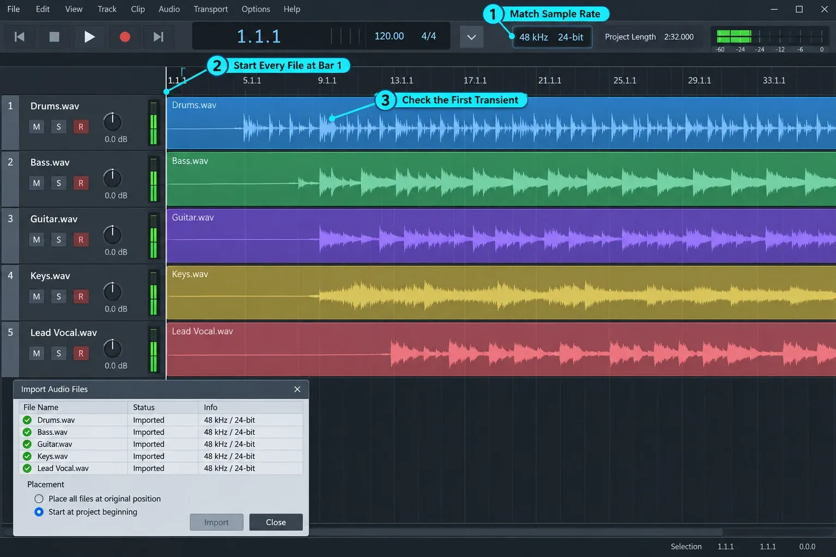The image size is (836, 557).
Task: Mute the Lead Vocal.wav track
Action: click(36, 353)
